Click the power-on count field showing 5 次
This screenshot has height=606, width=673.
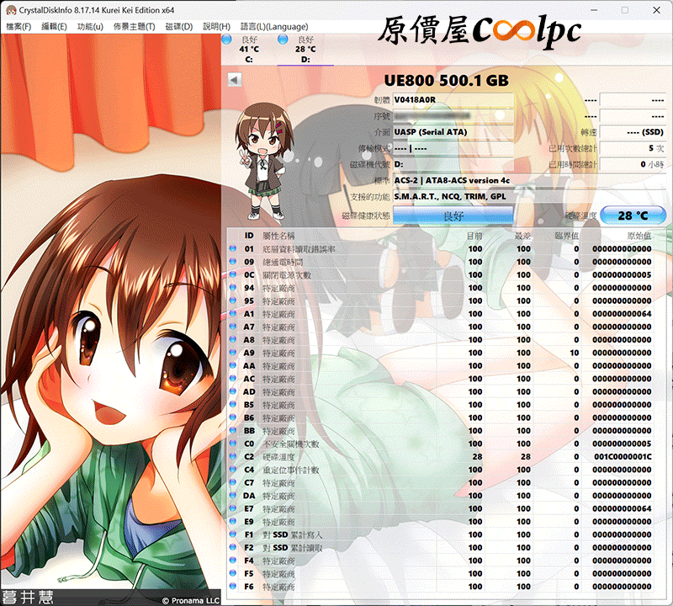point(633,148)
